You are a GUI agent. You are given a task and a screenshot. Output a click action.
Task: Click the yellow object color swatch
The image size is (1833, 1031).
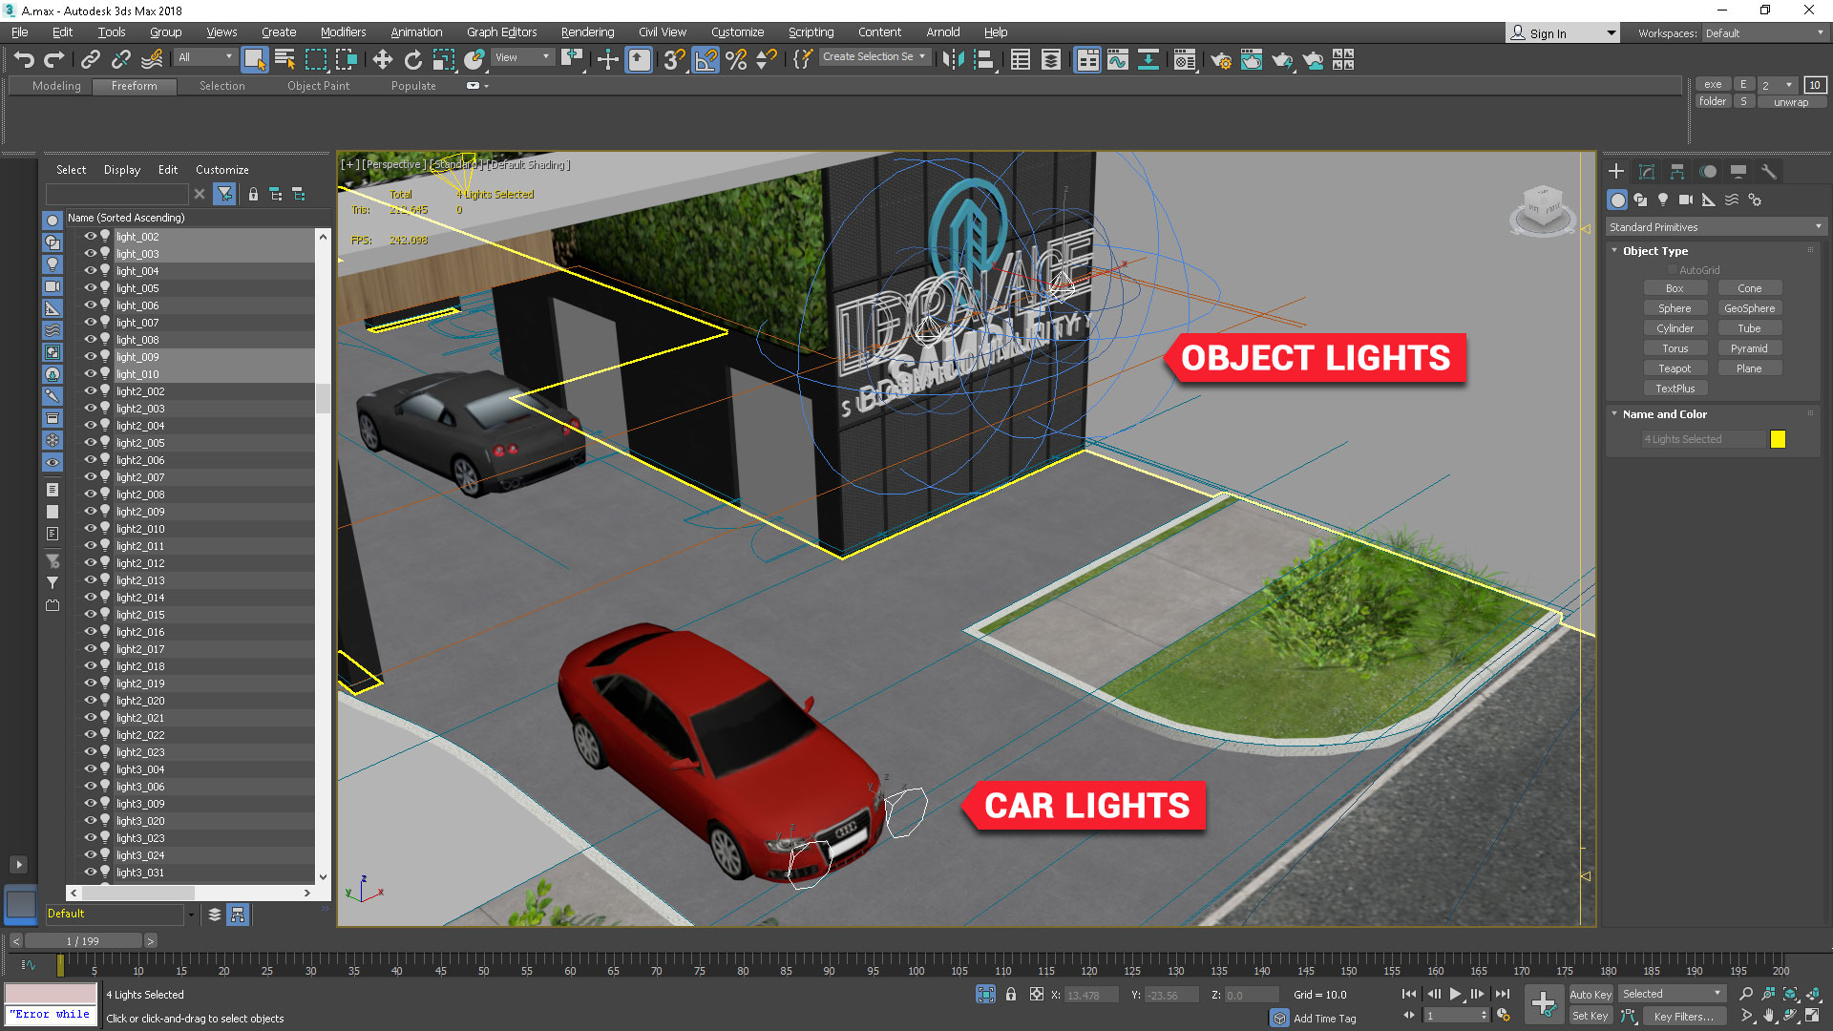[x=1778, y=439]
